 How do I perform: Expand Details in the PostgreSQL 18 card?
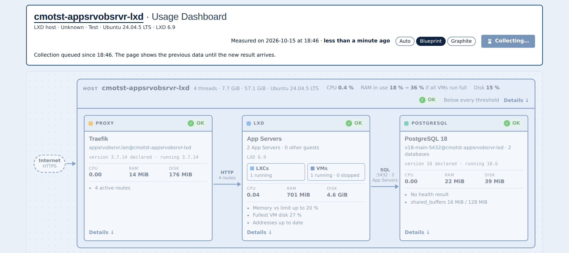[417, 232]
